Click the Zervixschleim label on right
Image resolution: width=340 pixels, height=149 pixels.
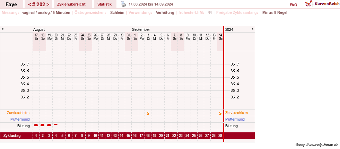click(x=237, y=113)
